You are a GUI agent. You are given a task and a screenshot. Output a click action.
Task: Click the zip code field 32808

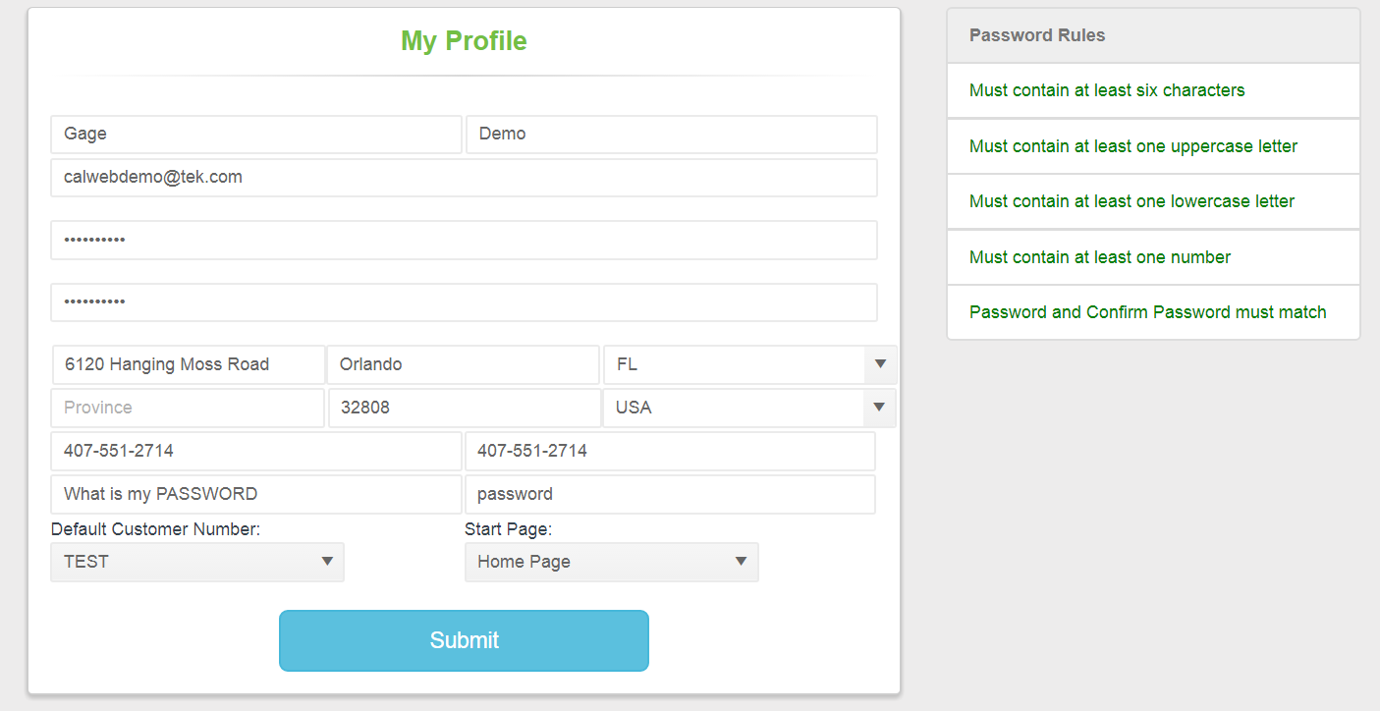pyautogui.click(x=464, y=408)
